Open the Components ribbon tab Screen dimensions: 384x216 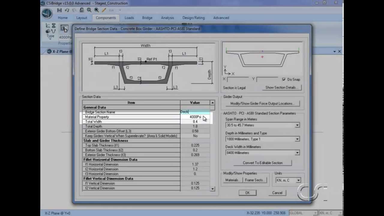tap(106, 18)
